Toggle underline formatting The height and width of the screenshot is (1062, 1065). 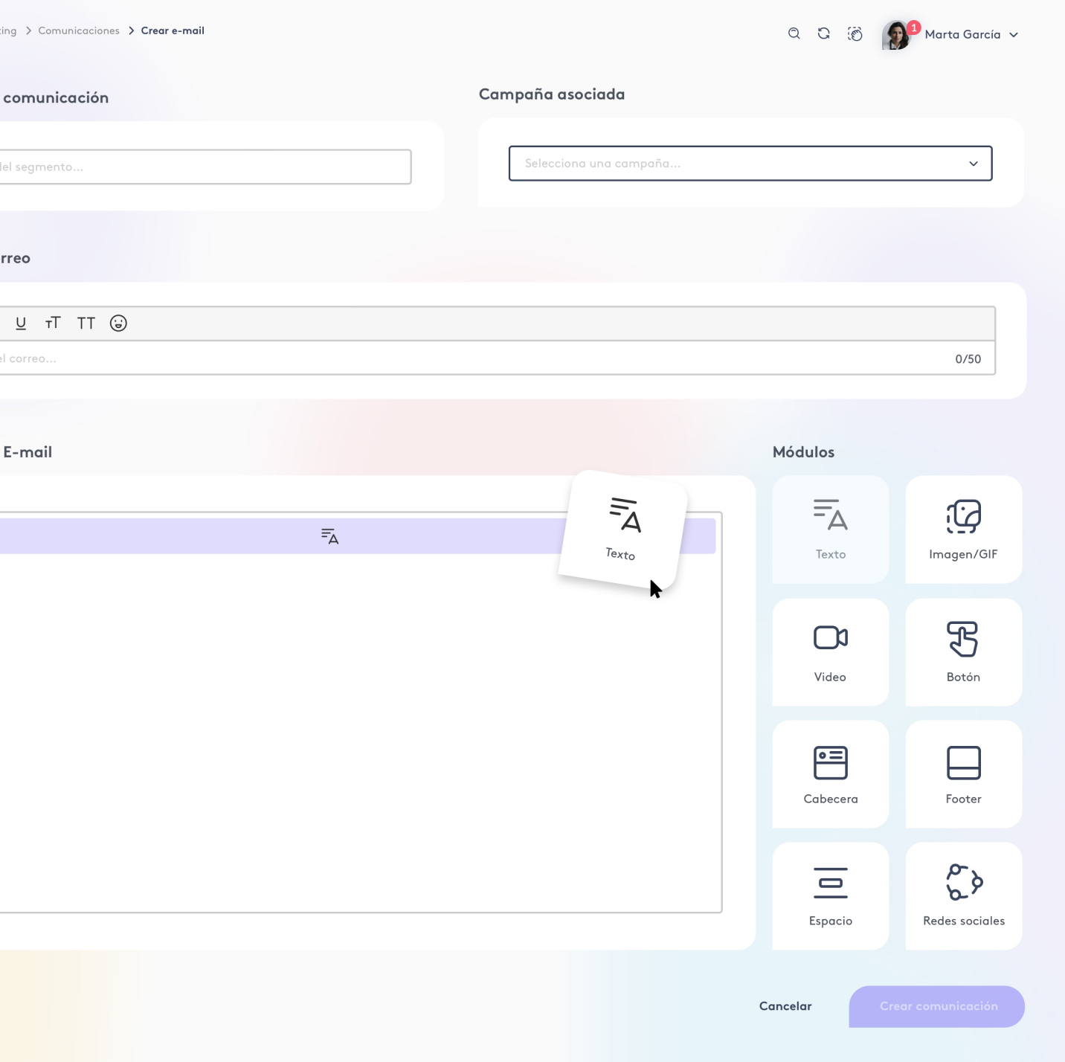(x=21, y=324)
